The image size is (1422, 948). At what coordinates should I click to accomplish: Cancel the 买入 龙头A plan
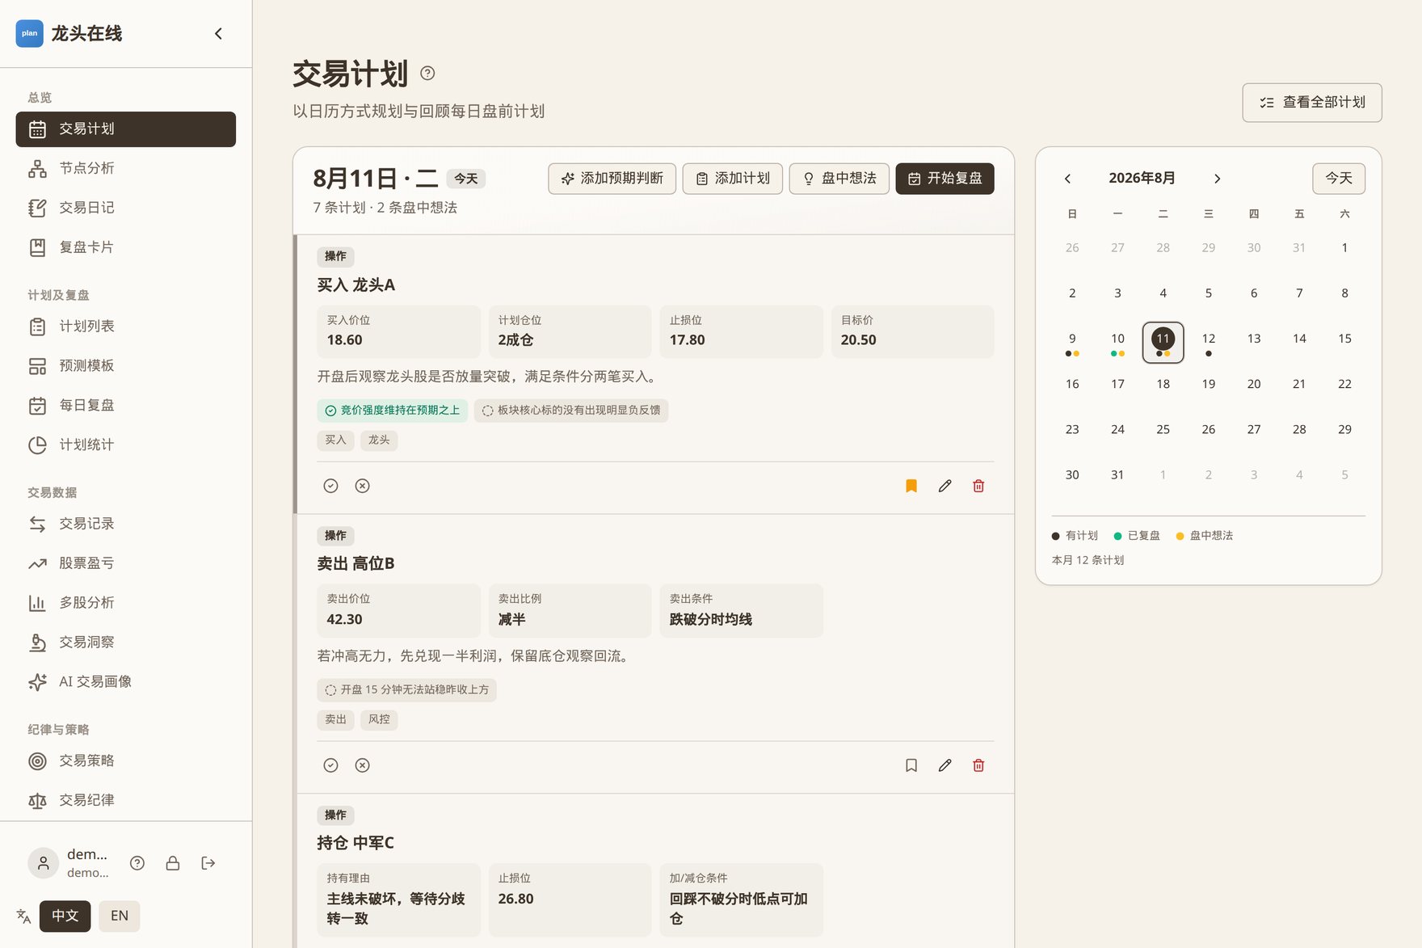(362, 486)
